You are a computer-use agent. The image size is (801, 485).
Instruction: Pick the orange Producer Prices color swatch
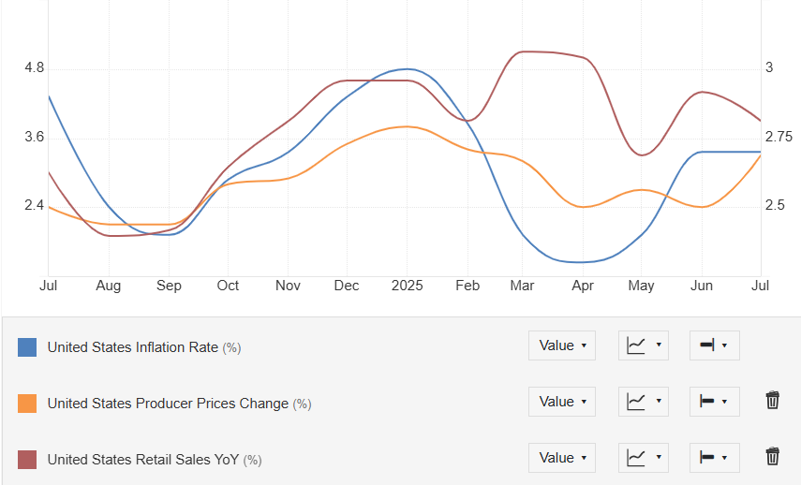point(27,404)
